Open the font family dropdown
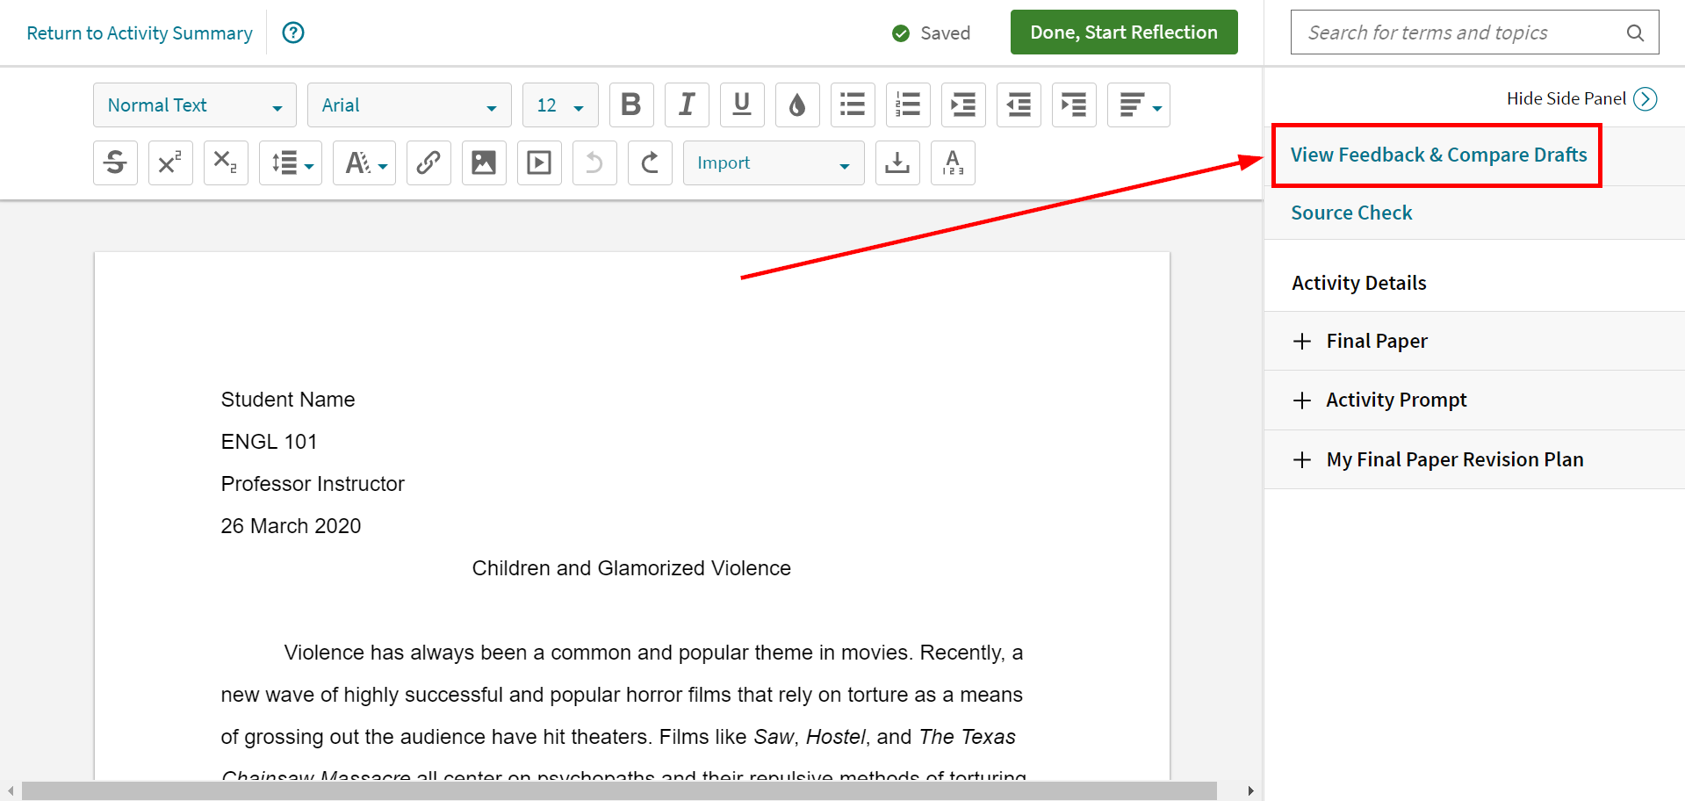This screenshot has width=1685, height=801. click(409, 105)
